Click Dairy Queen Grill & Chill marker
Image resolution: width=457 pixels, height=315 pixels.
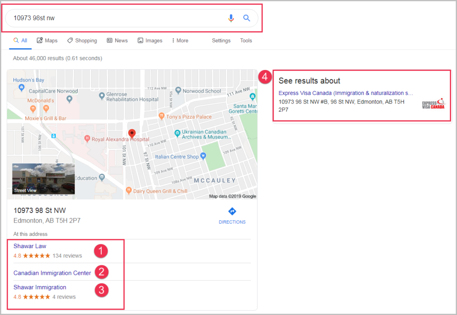(129, 191)
